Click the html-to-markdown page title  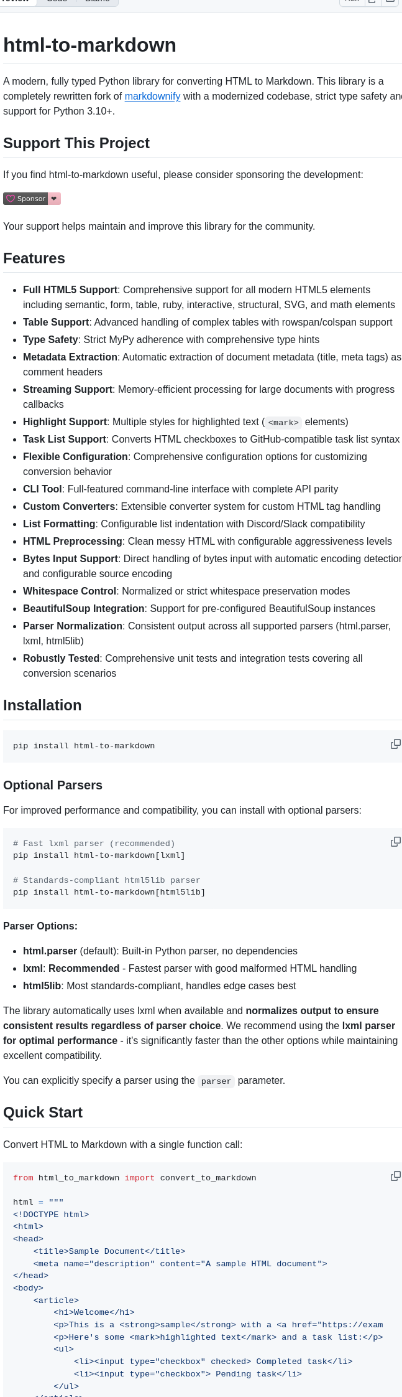(x=89, y=45)
